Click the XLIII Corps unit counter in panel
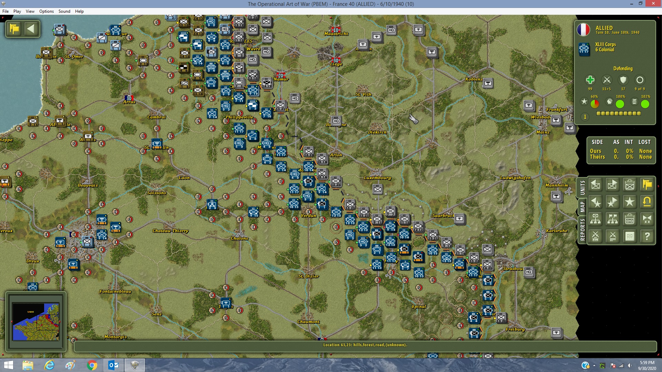662x372 pixels. pyautogui.click(x=584, y=50)
